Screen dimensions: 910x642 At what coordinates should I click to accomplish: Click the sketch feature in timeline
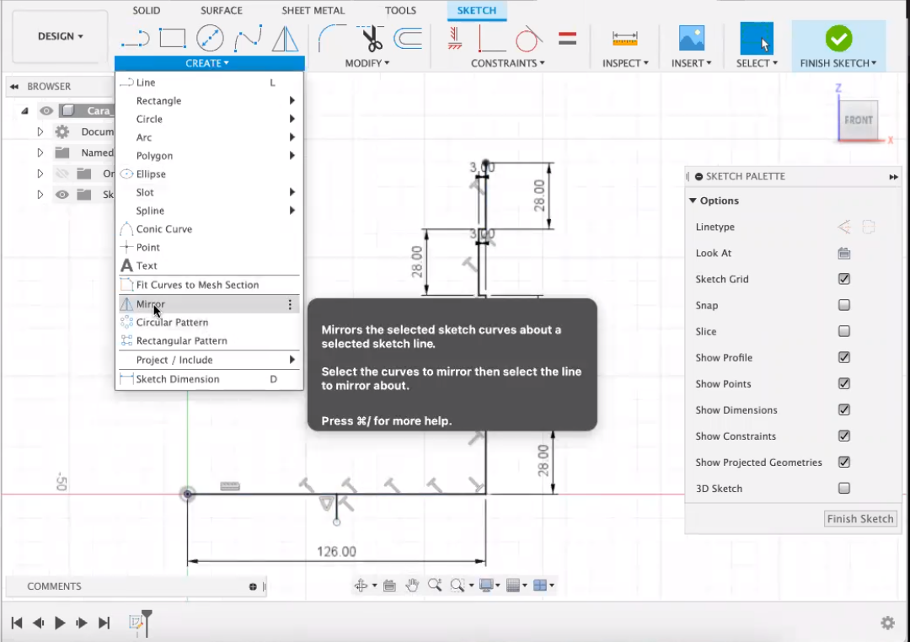click(x=136, y=623)
